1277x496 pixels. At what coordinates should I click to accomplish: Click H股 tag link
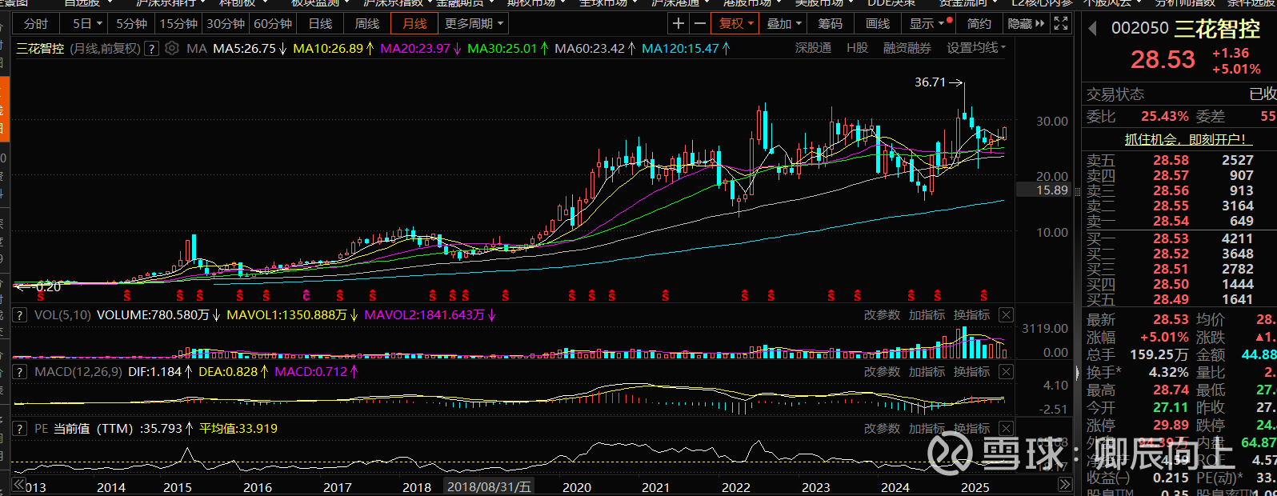(857, 48)
